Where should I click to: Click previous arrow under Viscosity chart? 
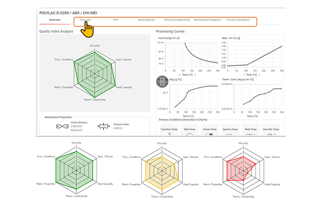[179, 75]
